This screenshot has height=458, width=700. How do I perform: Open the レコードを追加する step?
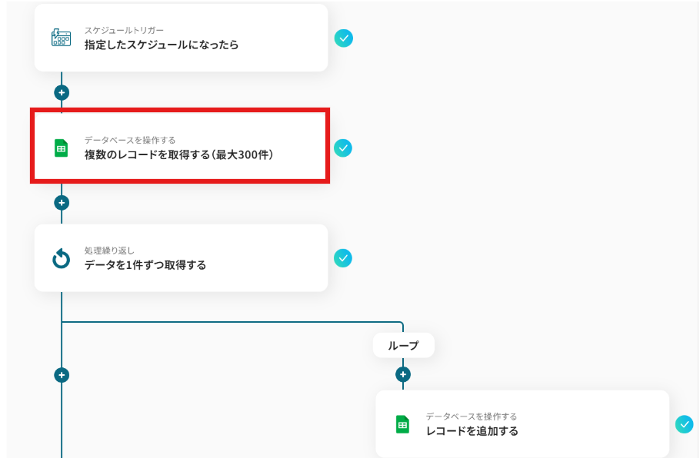(522, 423)
